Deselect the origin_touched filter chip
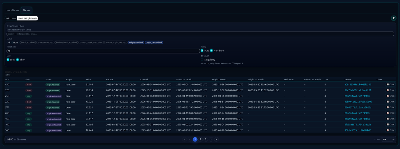400x149 pixels. pyautogui.click(x=136, y=42)
